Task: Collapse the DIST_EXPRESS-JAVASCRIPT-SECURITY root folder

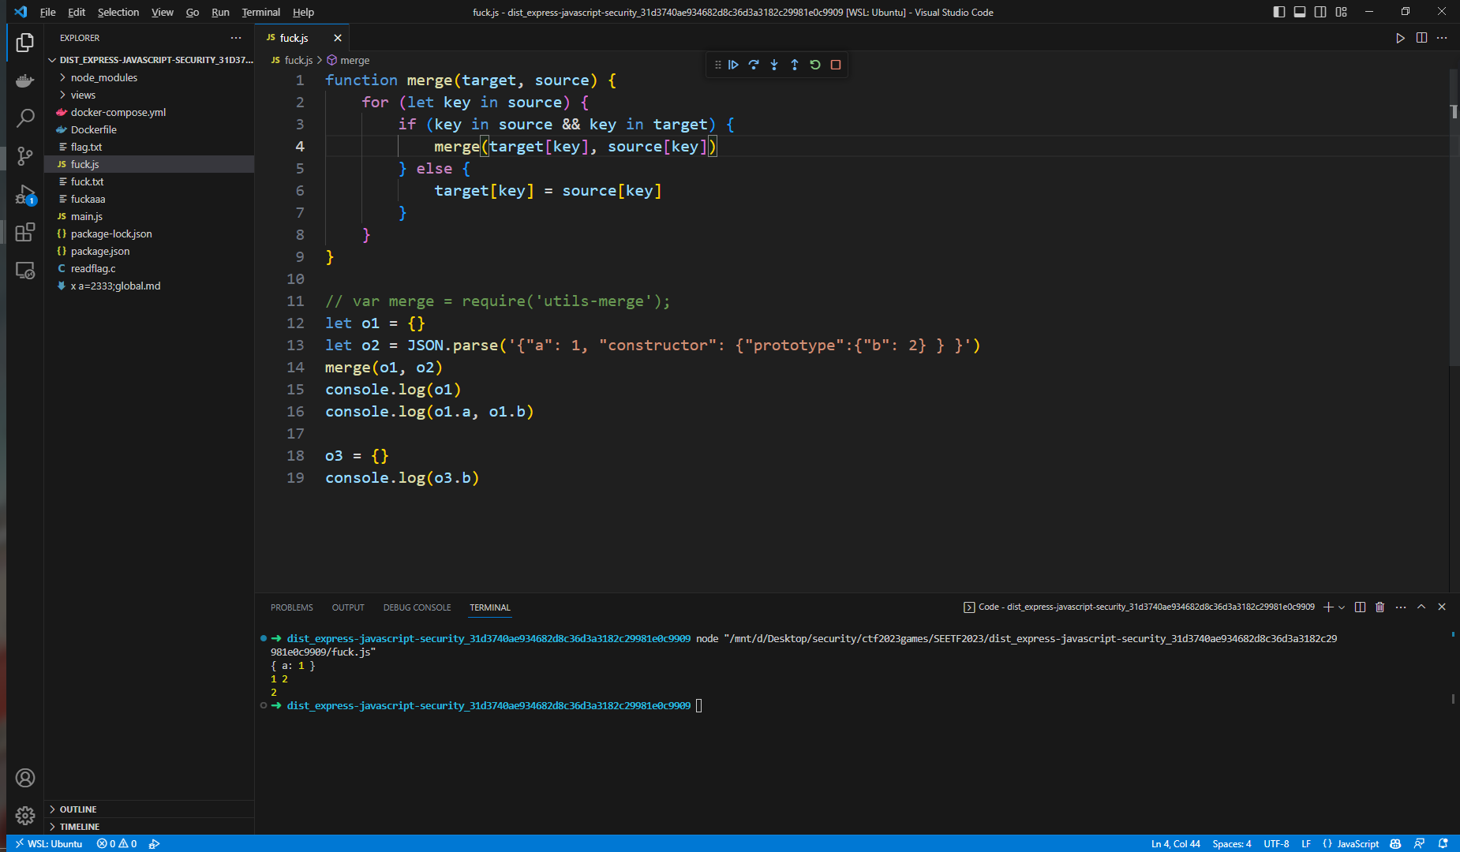Action: pyautogui.click(x=151, y=60)
